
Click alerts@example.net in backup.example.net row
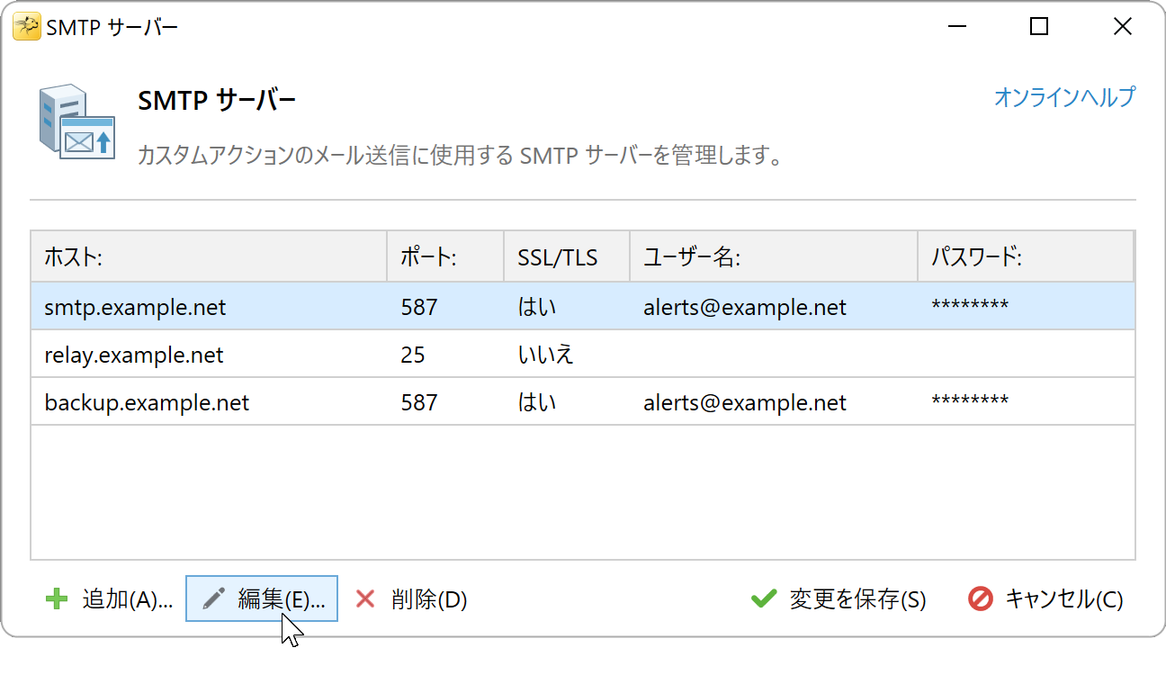pos(745,403)
